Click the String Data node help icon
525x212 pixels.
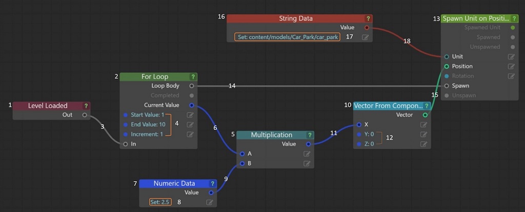click(368, 18)
